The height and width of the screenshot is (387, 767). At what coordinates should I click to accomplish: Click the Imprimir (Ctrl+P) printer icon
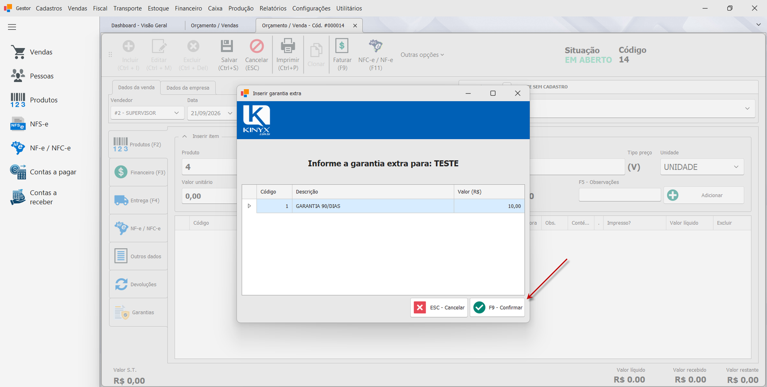[288, 47]
